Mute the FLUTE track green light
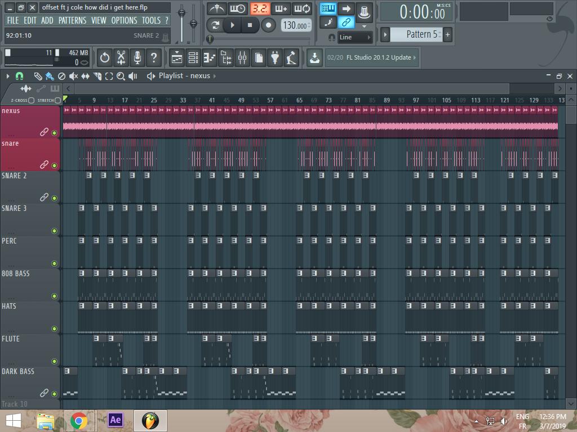 [x=55, y=361]
